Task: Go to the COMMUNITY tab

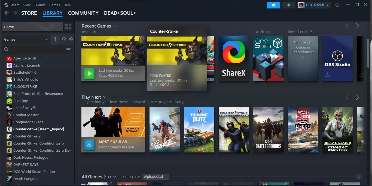Action: click(83, 13)
